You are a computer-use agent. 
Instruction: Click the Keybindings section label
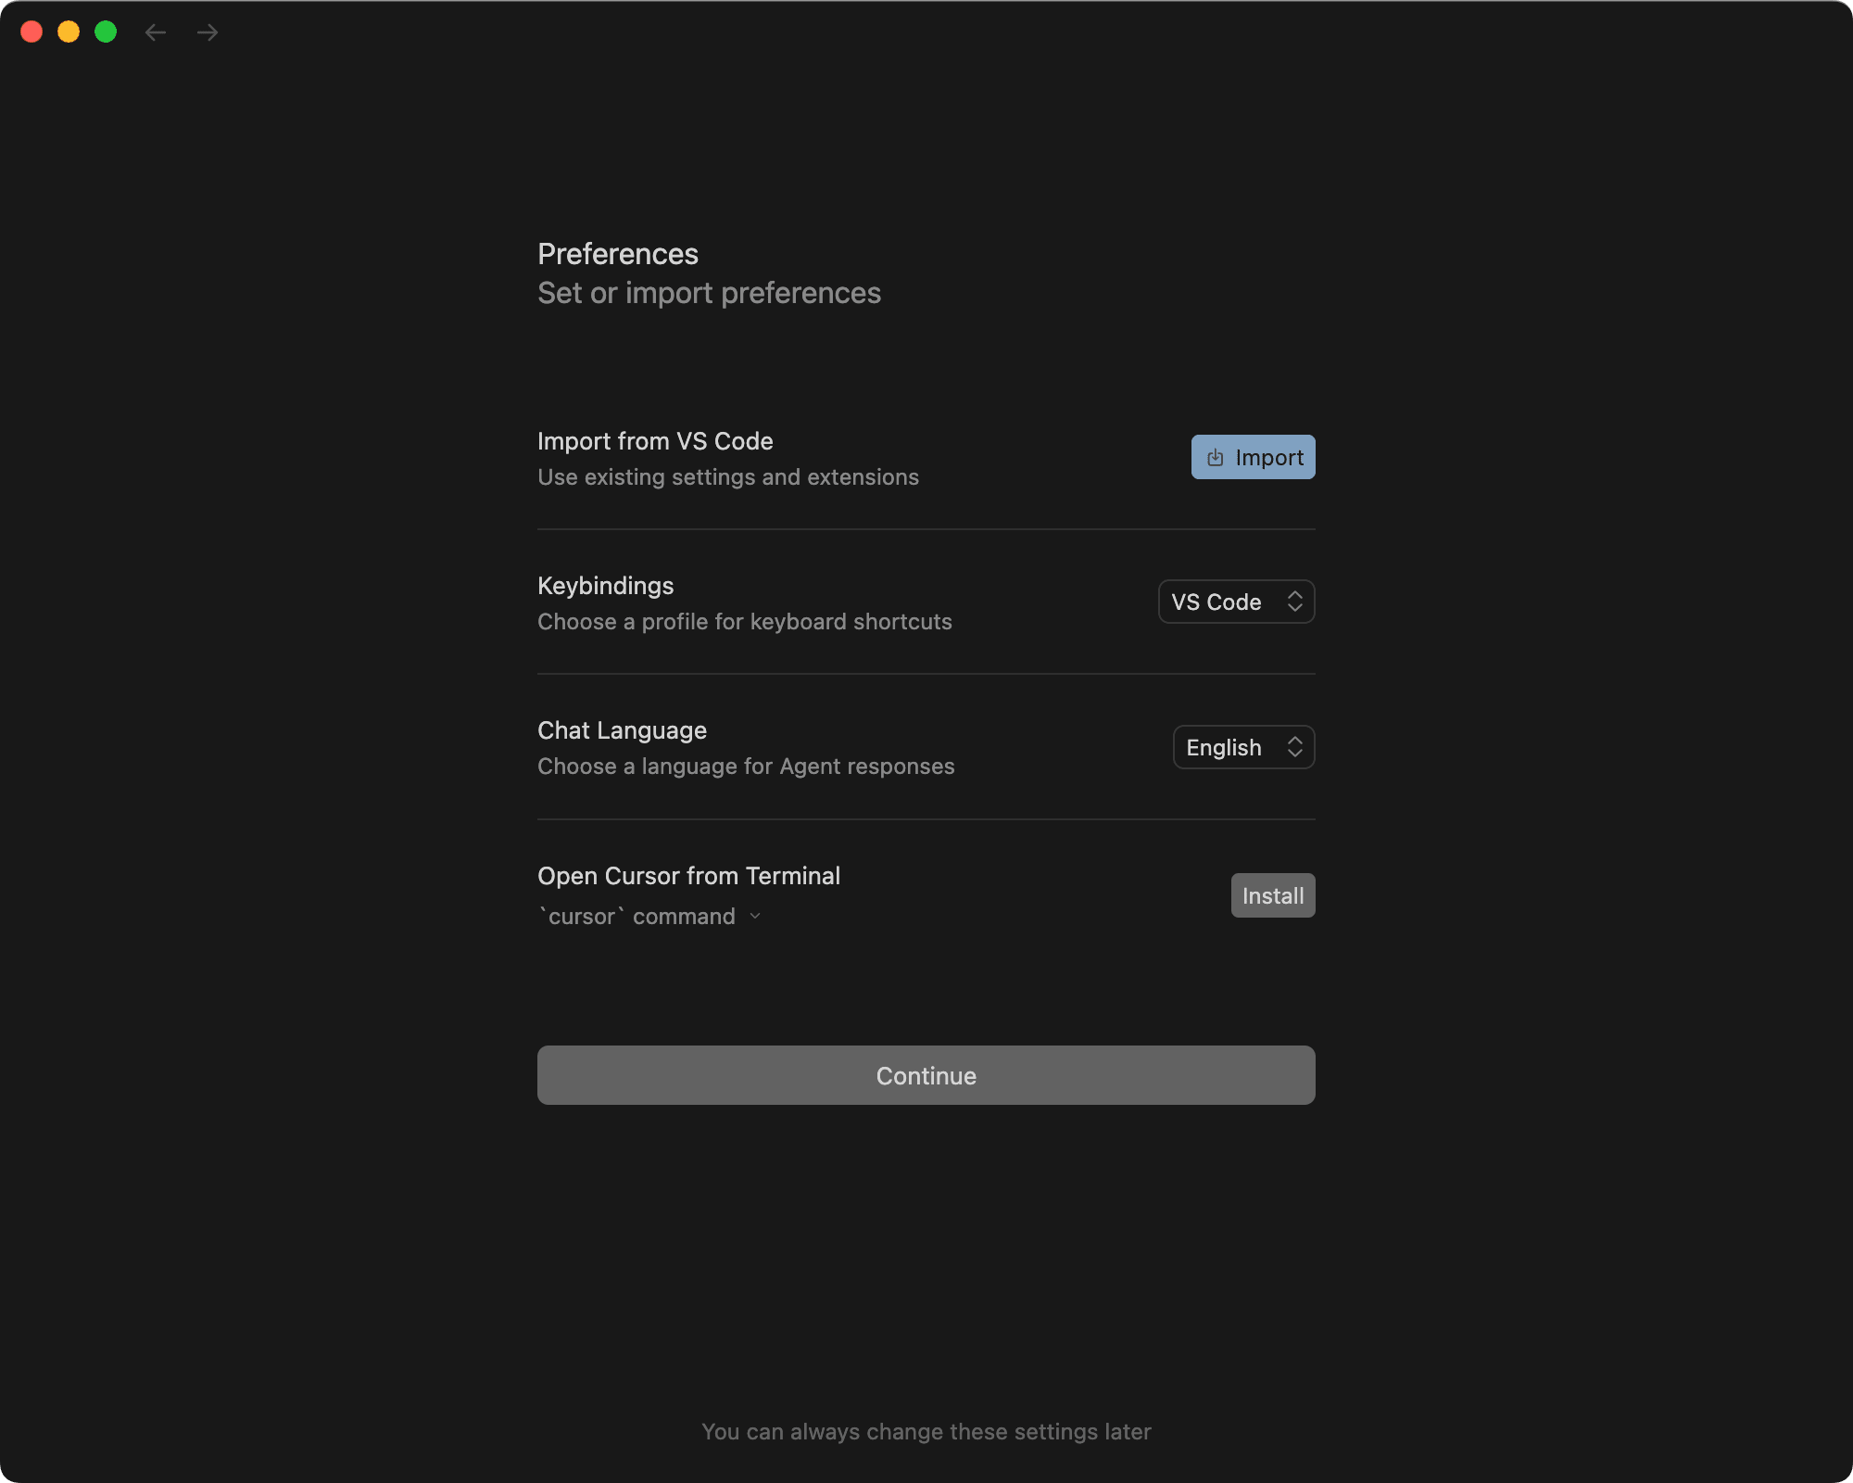click(605, 585)
